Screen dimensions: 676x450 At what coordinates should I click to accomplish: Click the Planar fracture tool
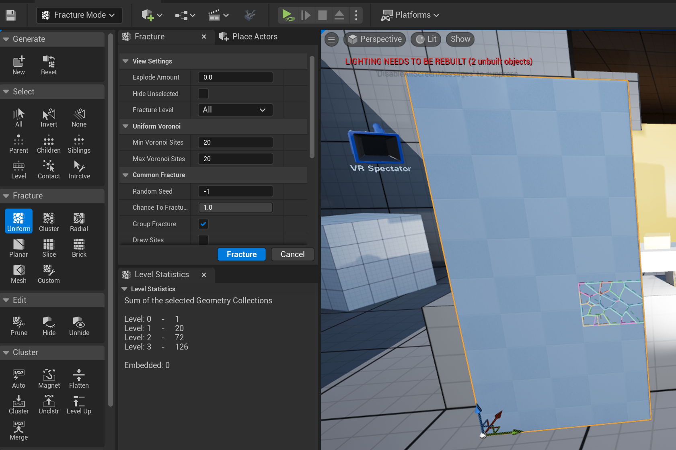tap(18, 248)
